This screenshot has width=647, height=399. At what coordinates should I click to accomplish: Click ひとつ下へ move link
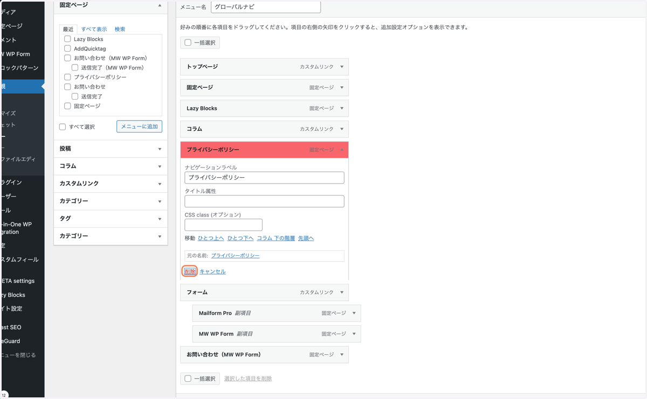tap(240, 238)
